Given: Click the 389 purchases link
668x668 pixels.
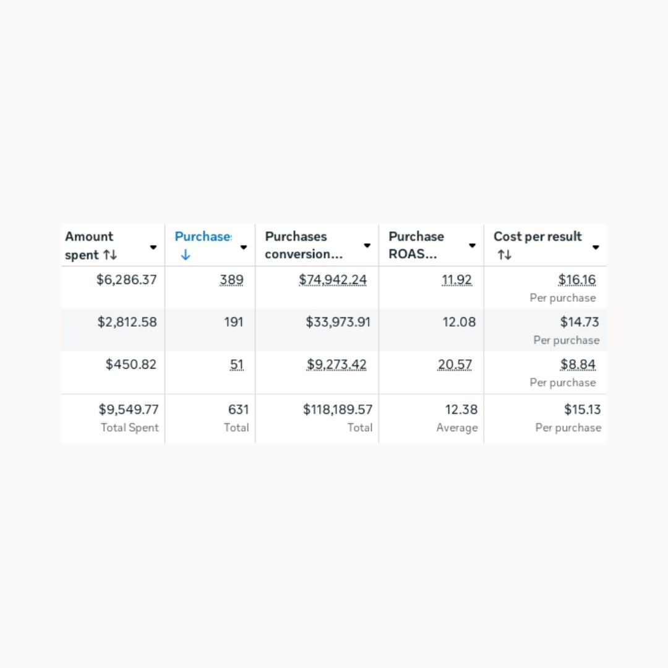Looking at the screenshot, I should (x=232, y=280).
